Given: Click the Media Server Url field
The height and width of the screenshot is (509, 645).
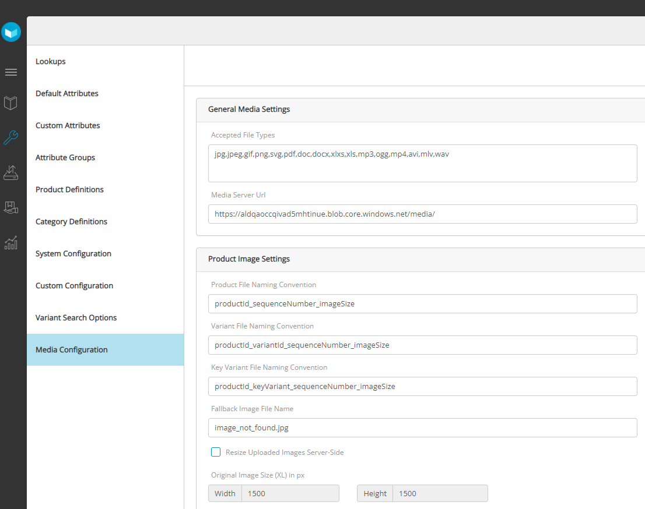Looking at the screenshot, I should 422,214.
